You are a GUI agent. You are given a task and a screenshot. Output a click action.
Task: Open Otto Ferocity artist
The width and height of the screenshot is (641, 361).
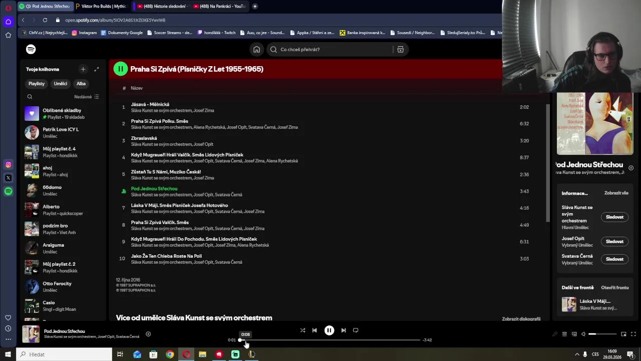pos(63,286)
